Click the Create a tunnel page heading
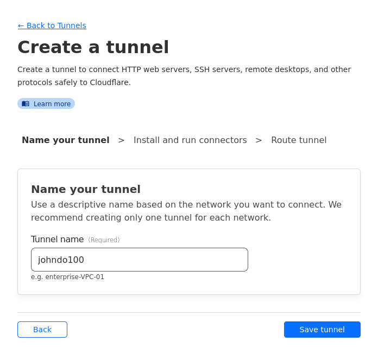Viewport: 378px width, 355px height. pos(93,47)
